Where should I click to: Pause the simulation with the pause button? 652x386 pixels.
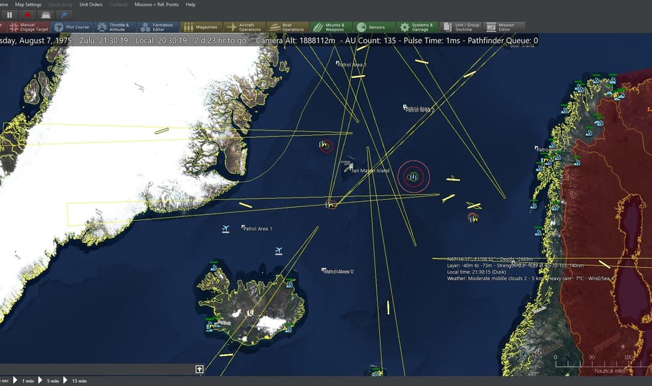click(9, 15)
